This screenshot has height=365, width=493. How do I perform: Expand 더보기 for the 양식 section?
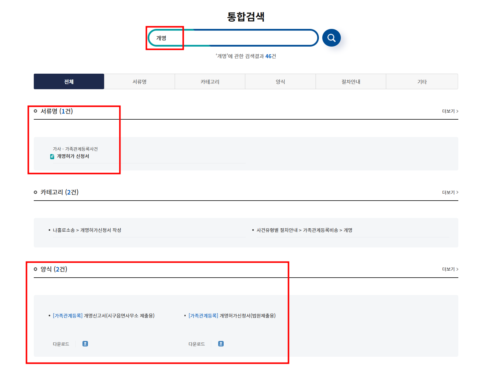pos(450,269)
